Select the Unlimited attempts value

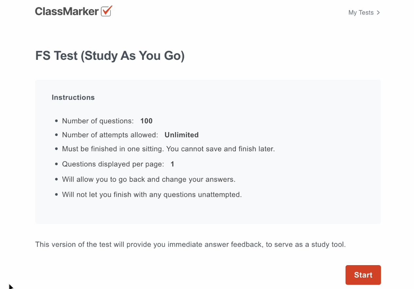181,135
